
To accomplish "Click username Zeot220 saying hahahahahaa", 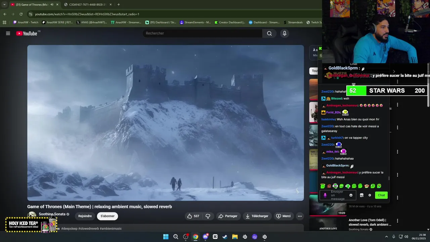I will pyautogui.click(x=328, y=158).
